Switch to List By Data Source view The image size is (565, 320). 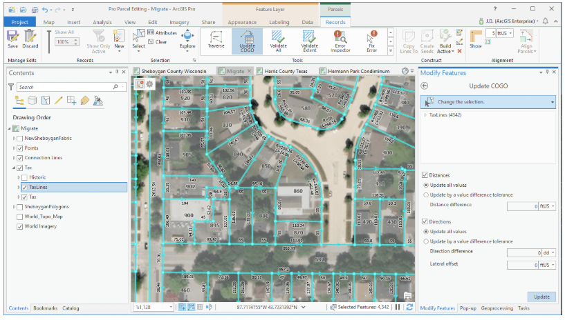click(x=32, y=101)
